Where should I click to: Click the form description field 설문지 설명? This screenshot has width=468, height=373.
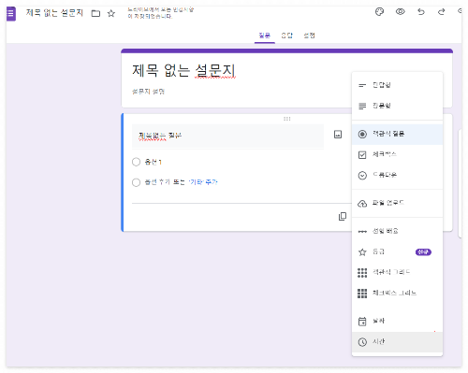tap(148, 92)
